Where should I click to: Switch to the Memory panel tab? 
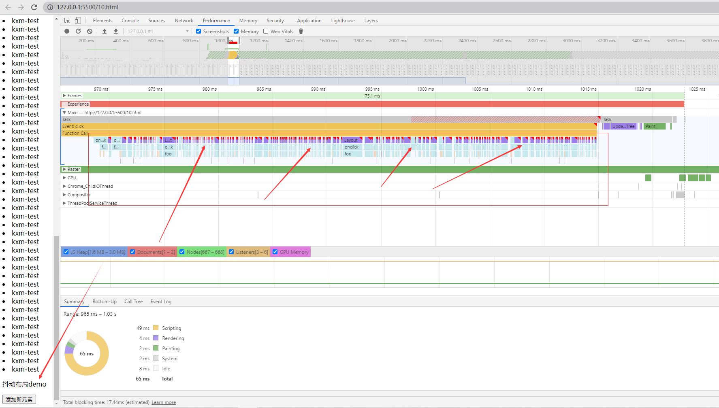[248, 21]
